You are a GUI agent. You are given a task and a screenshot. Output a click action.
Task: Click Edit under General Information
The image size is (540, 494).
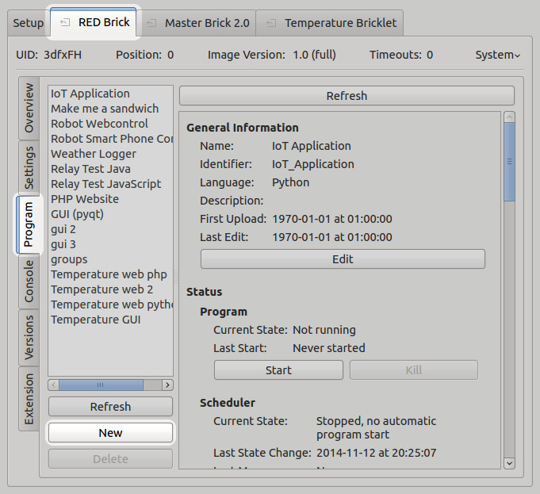pos(343,259)
